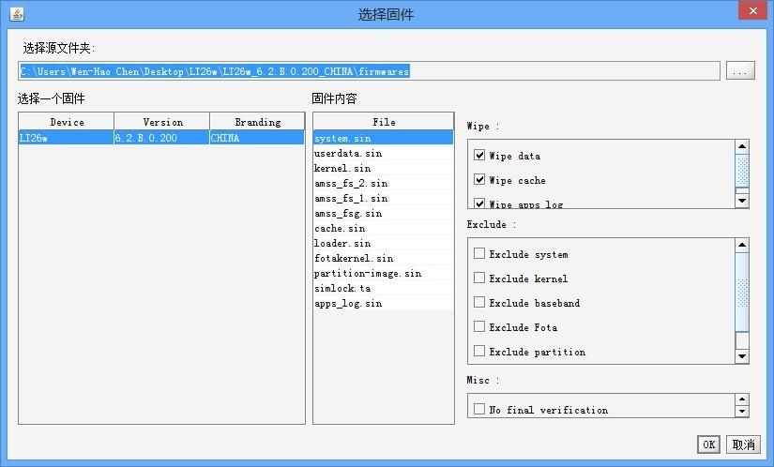The height and width of the screenshot is (467, 774).
Task: Click the File column header
Action: [384, 122]
